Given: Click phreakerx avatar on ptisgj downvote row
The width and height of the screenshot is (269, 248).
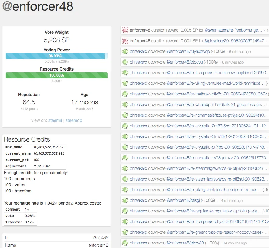Looking at the screenshot, I should coord(125,200).
